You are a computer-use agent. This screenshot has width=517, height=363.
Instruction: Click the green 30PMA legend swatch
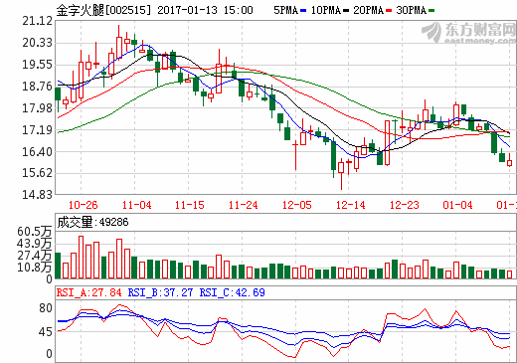pyautogui.click(x=431, y=11)
